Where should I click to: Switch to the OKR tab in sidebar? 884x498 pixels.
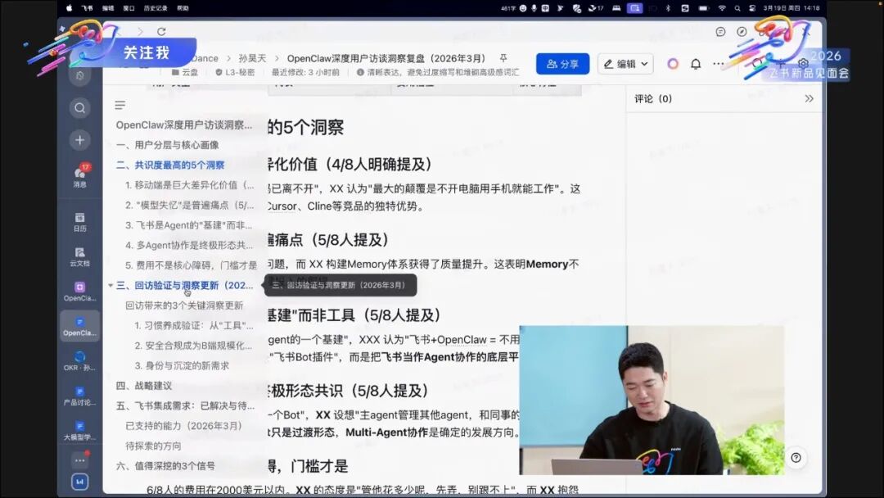(79, 360)
